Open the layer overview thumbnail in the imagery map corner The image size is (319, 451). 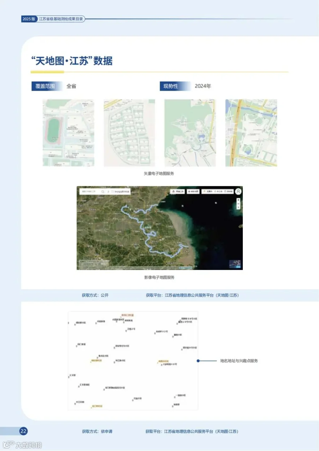coord(235,264)
